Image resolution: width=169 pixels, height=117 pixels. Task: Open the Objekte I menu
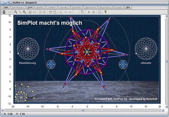pyautogui.click(x=40, y=7)
